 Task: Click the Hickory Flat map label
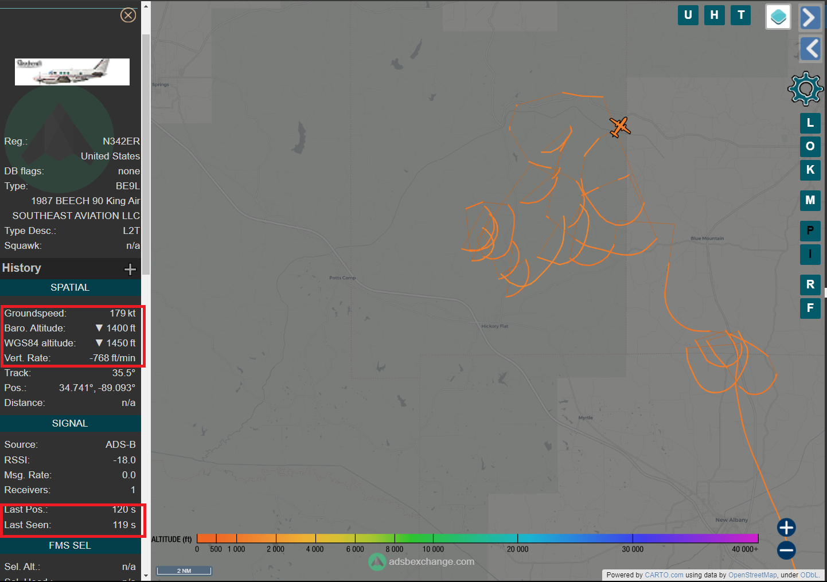[x=495, y=326]
